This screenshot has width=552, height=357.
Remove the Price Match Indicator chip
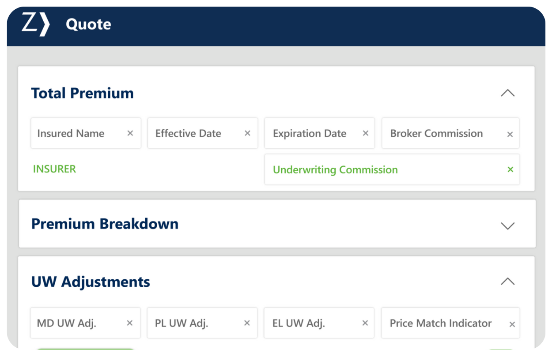(512, 324)
